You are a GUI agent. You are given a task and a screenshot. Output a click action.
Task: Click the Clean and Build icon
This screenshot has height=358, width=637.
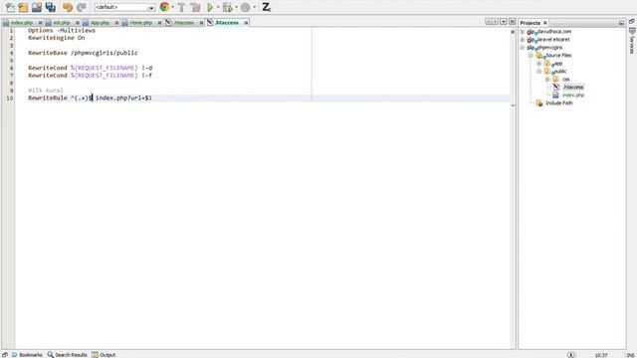[195, 7]
